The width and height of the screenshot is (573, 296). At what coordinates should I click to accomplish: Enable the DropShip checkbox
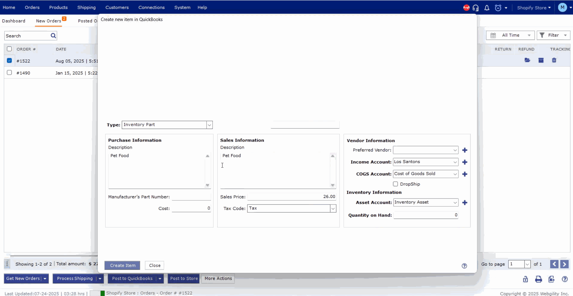[395, 184]
